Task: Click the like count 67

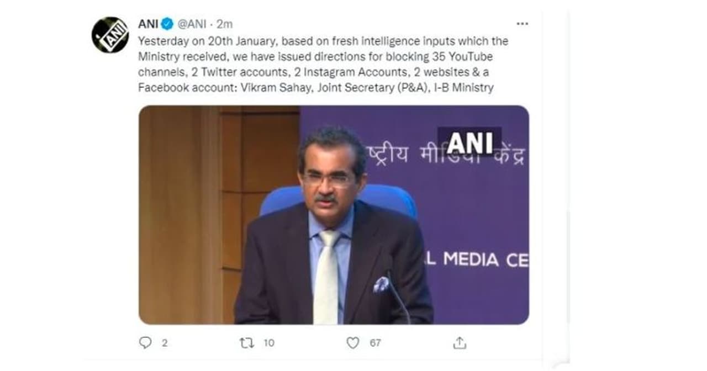Action: (x=375, y=343)
